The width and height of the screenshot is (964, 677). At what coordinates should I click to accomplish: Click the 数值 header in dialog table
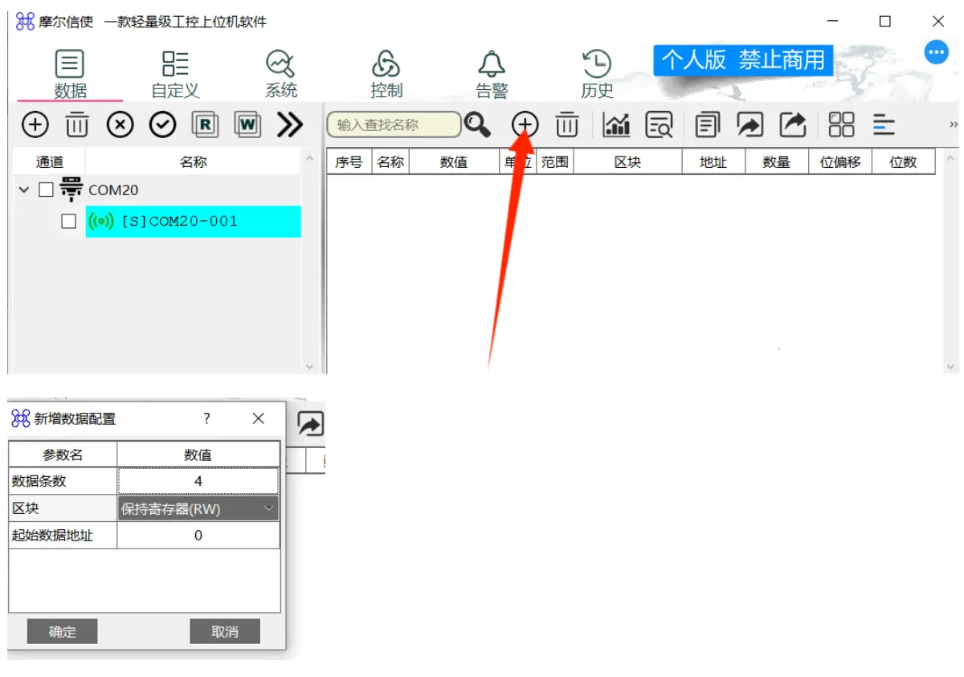pos(198,455)
